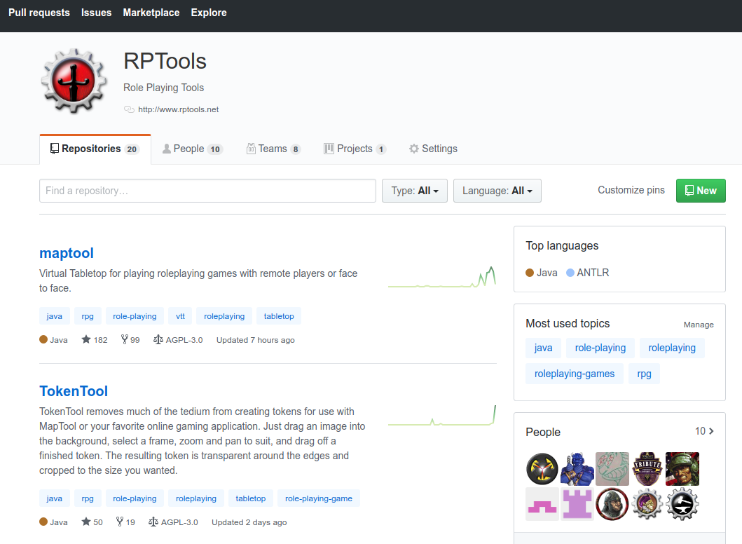
Task: Click the RPTools gear logo avatar
Action: (x=74, y=81)
